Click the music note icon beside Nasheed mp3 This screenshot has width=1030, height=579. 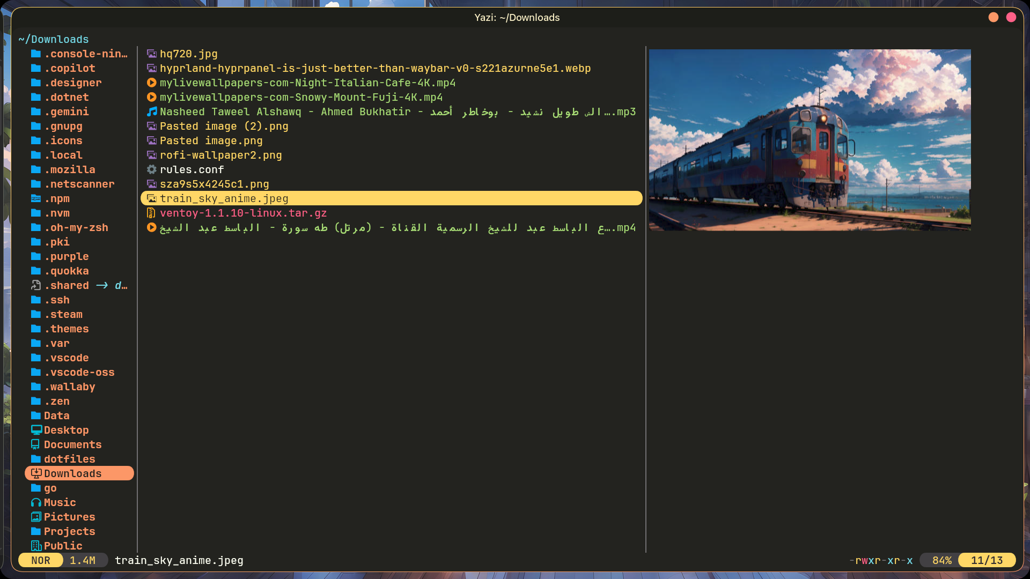(152, 112)
